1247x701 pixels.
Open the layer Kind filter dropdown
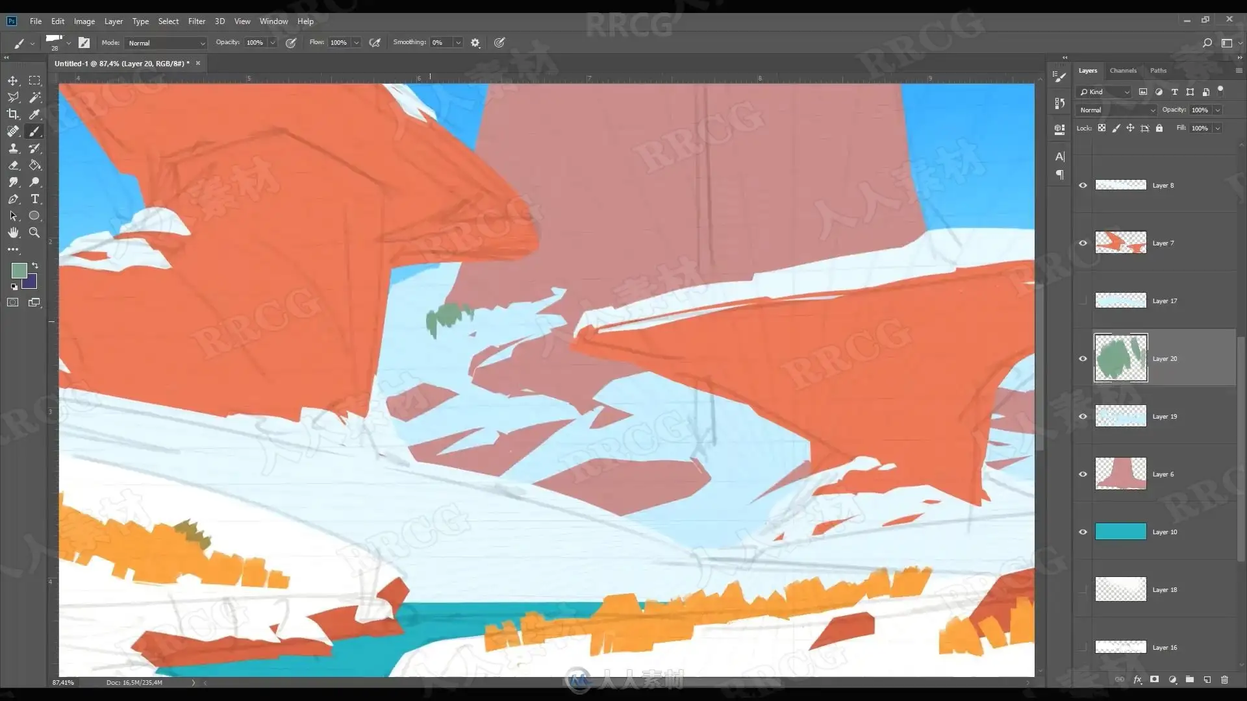pos(1104,92)
